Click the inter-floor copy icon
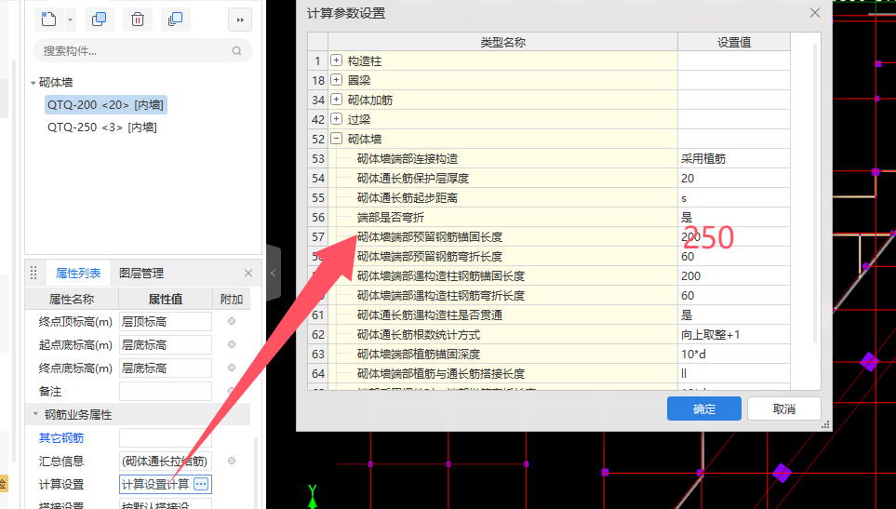This screenshot has height=509, width=896. tap(176, 20)
